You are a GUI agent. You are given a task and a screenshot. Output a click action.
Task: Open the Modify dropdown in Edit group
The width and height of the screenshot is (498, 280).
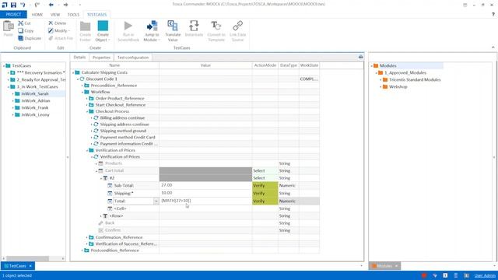pos(59,31)
